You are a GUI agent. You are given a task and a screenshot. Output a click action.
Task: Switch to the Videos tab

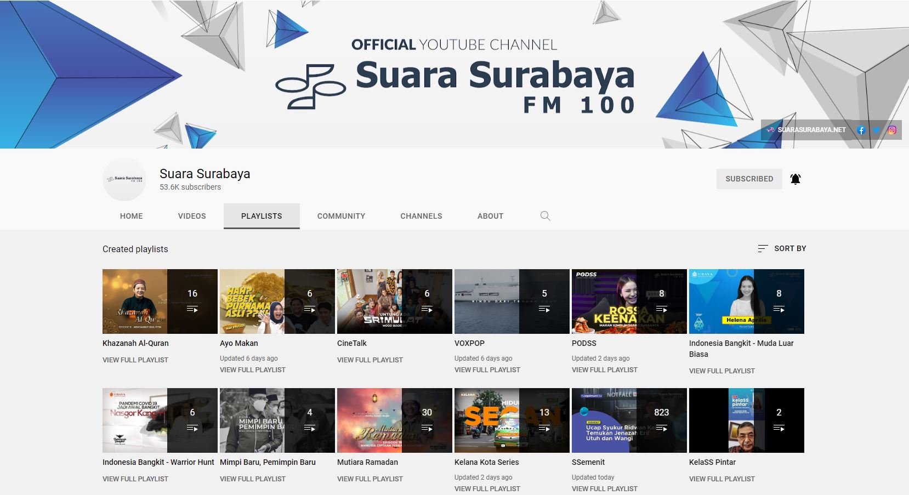point(192,216)
